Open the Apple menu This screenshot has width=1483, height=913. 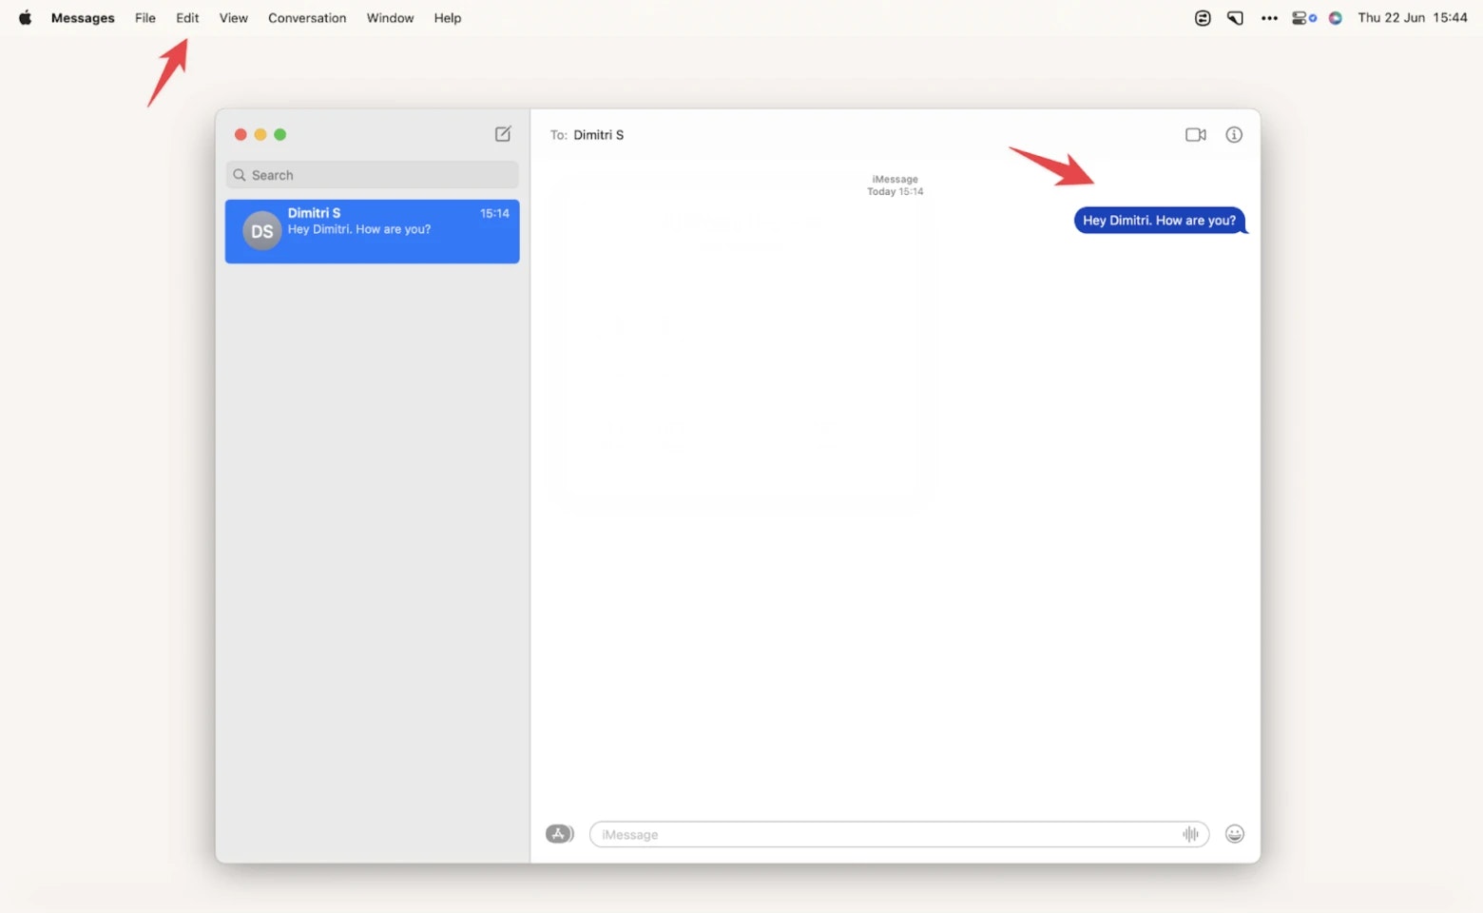point(26,17)
